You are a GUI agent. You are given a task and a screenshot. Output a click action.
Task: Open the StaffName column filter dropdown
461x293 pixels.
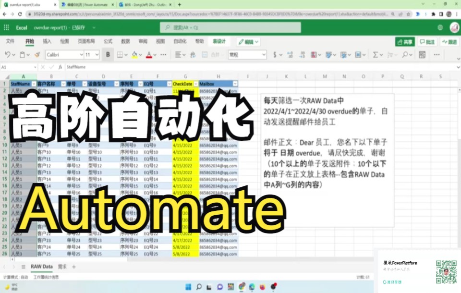tap(34, 84)
